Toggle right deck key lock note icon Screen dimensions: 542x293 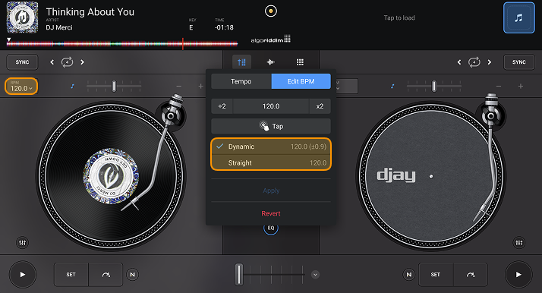pyautogui.click(x=392, y=86)
